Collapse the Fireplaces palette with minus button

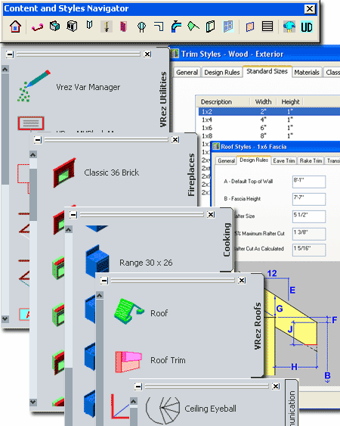[x=38, y=140]
